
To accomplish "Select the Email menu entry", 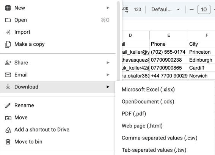I will 58,75.
